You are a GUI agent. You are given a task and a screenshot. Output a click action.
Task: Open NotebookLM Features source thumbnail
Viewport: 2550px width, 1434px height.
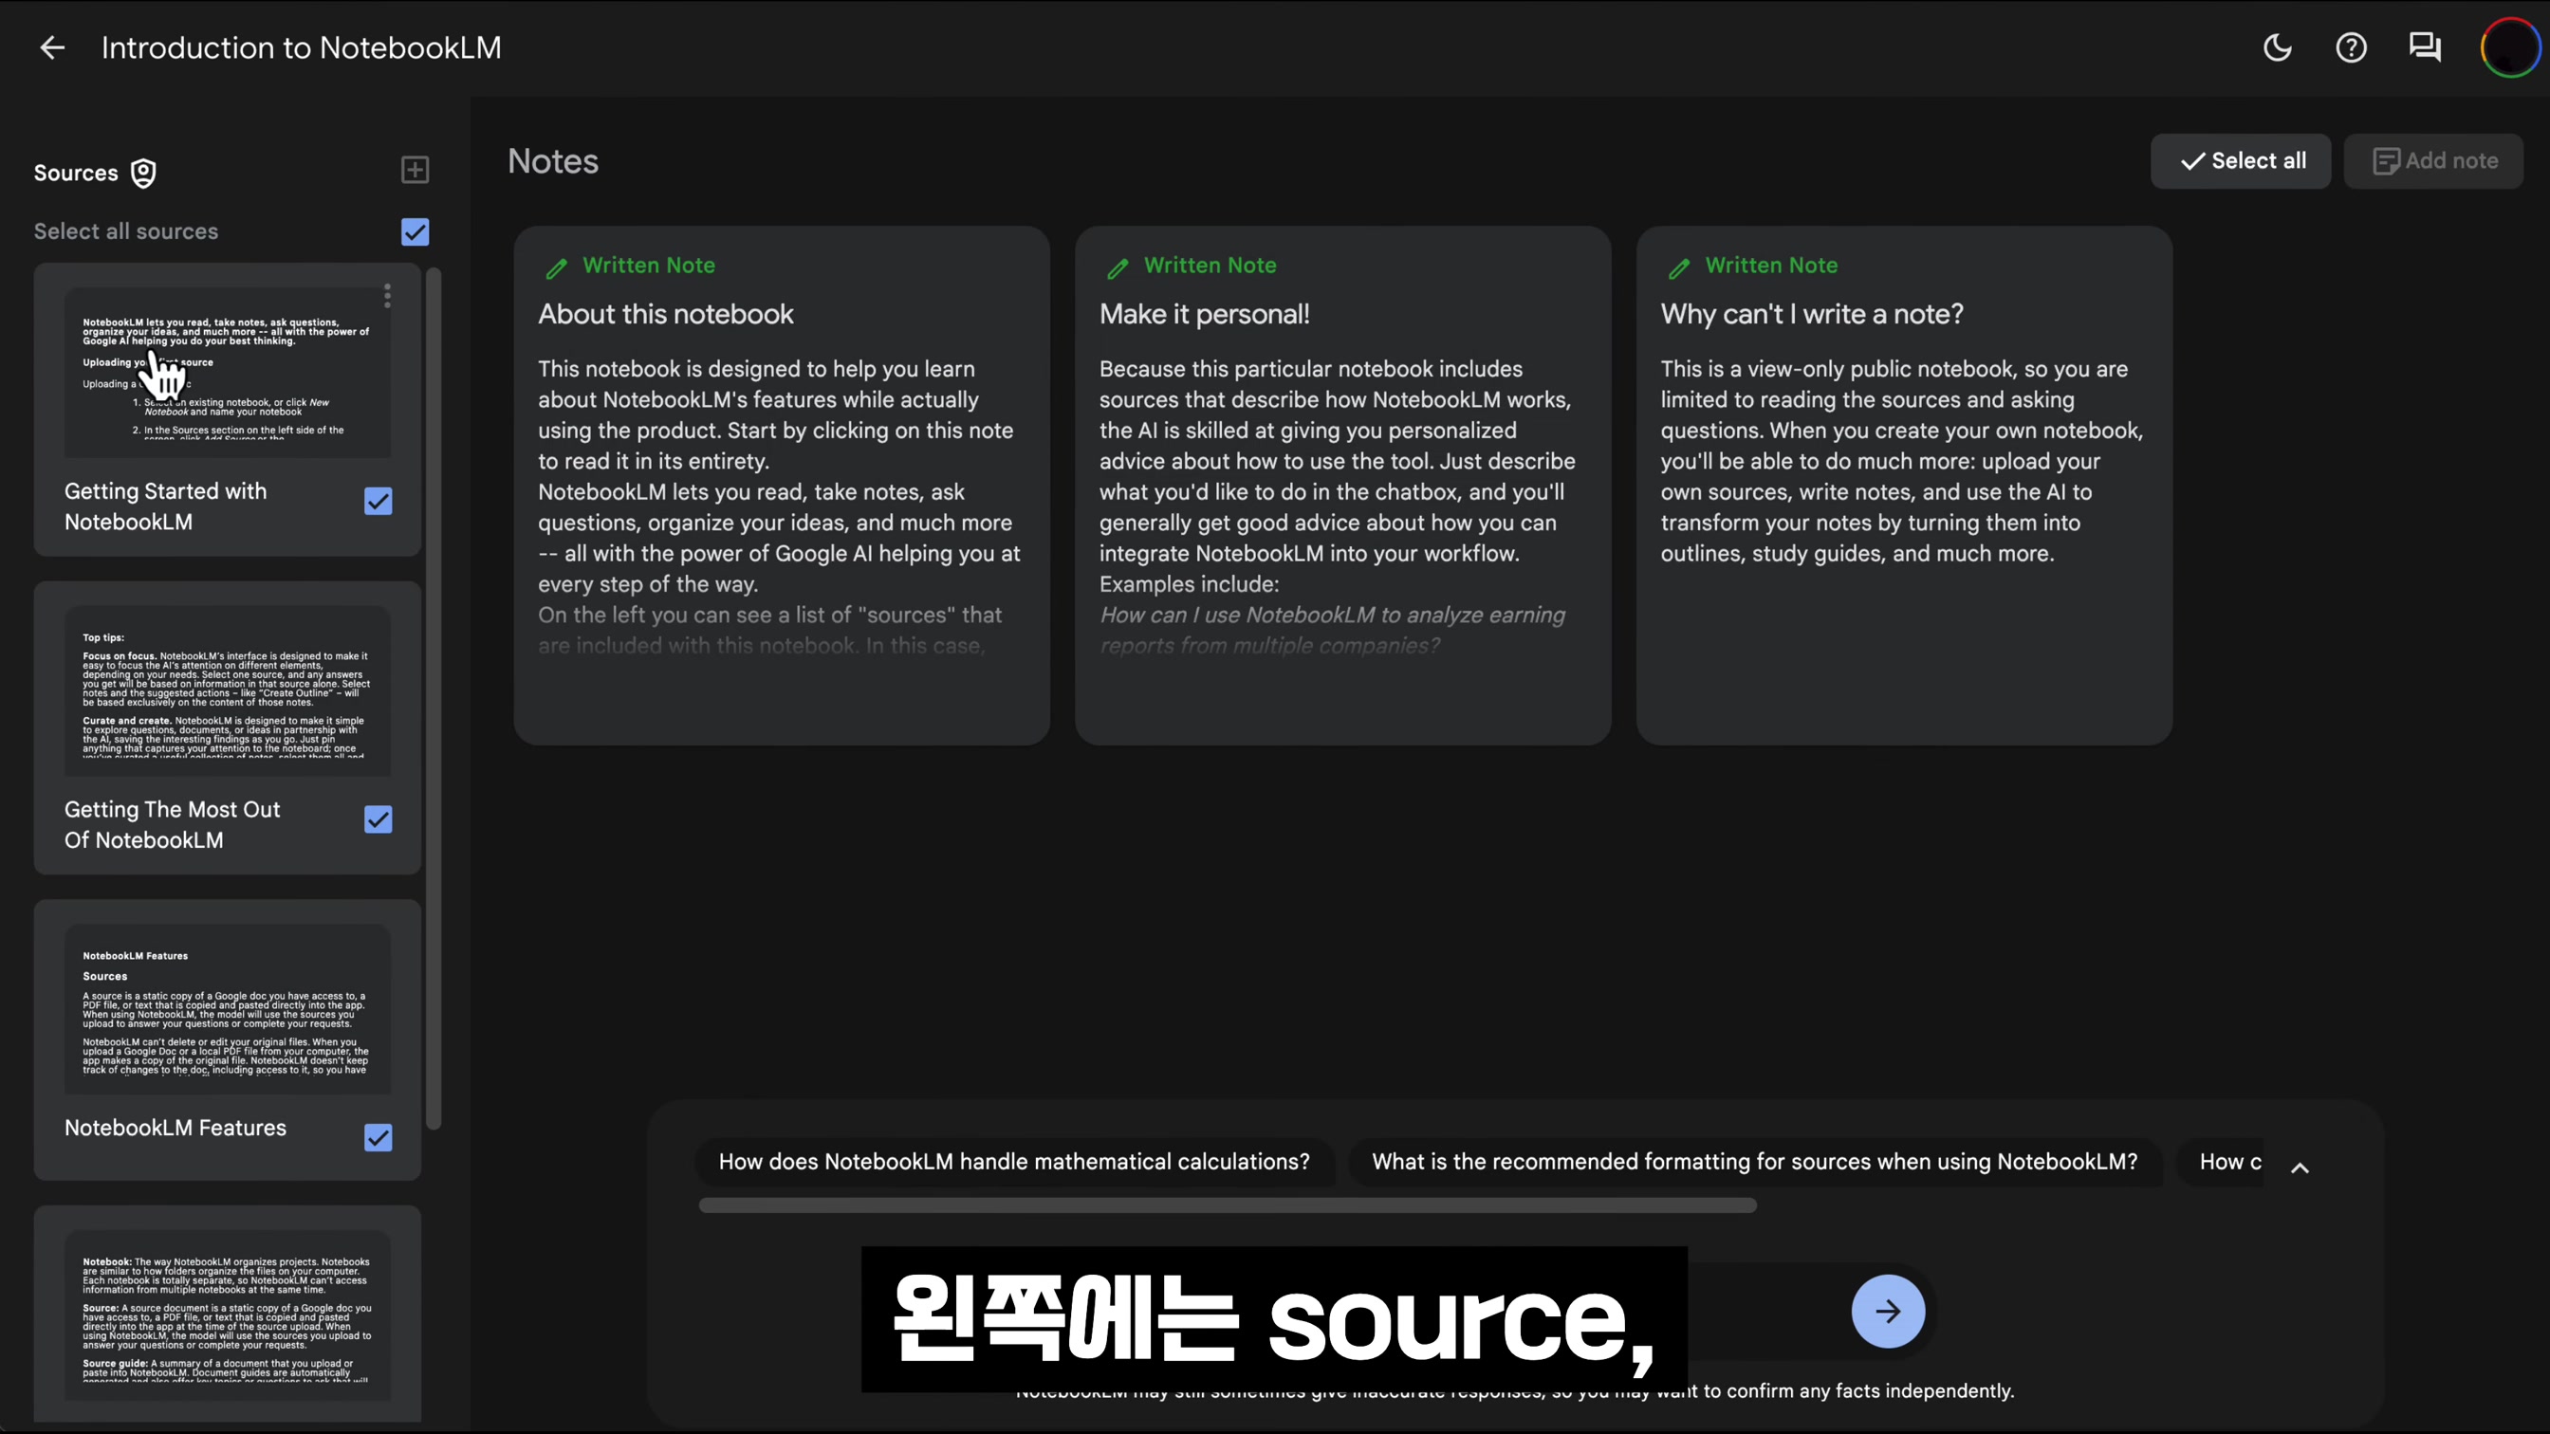227,1008
